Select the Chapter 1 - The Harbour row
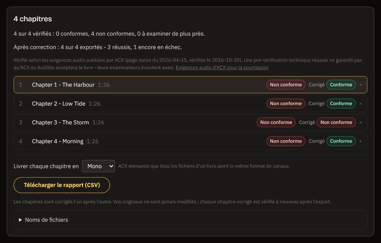This screenshot has width=381, height=243. coord(190,85)
